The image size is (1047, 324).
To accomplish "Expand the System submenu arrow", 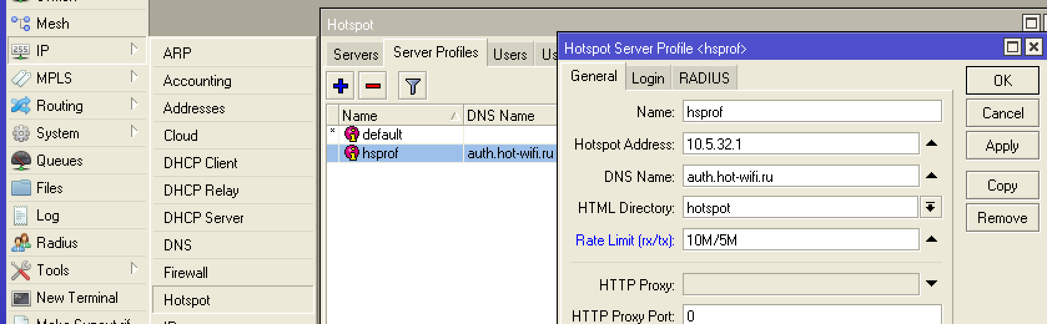I will [134, 131].
